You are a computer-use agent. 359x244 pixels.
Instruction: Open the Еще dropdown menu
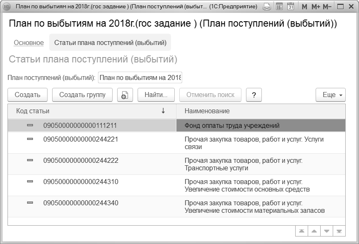[x=330, y=95]
